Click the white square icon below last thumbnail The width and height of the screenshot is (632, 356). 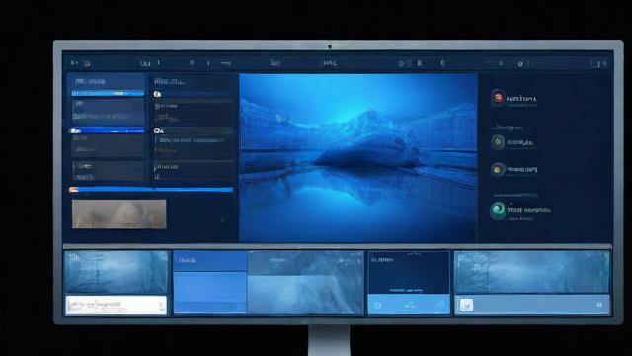[x=466, y=305]
